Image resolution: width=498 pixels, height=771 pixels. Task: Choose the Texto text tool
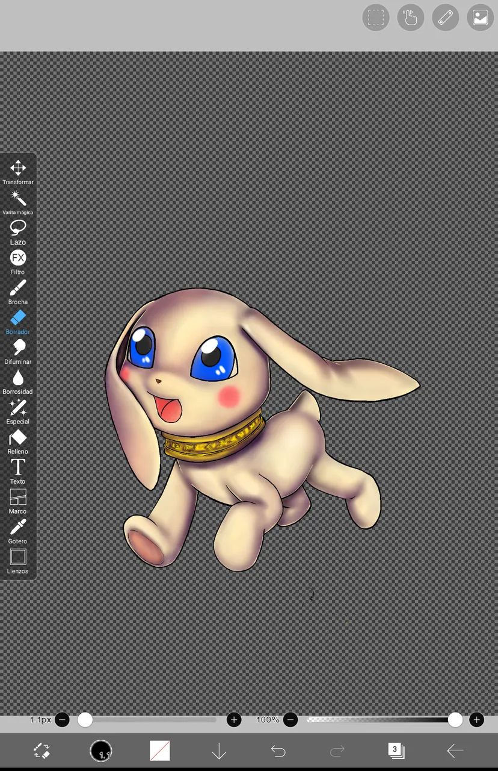18,472
